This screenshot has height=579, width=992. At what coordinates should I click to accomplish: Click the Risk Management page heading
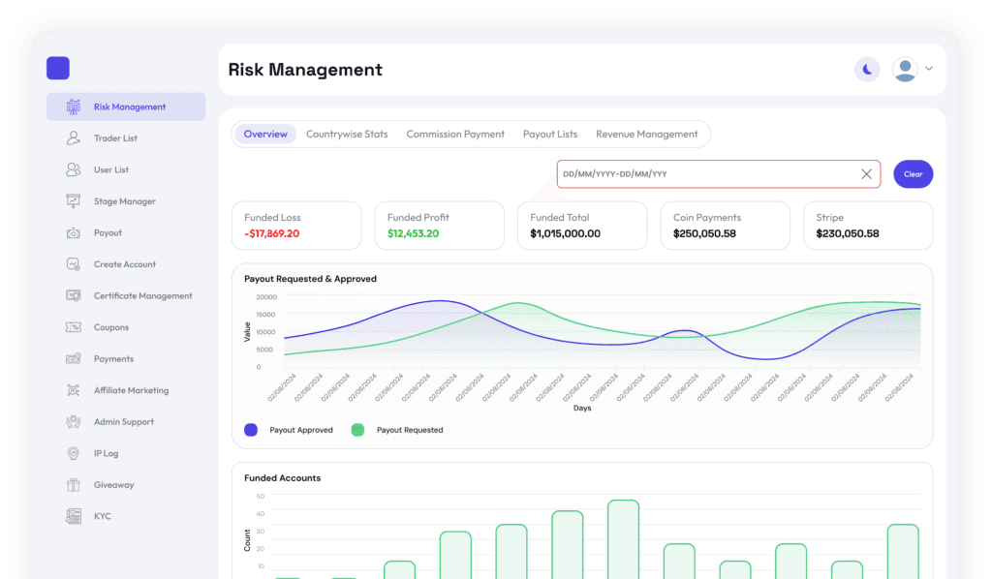click(305, 70)
